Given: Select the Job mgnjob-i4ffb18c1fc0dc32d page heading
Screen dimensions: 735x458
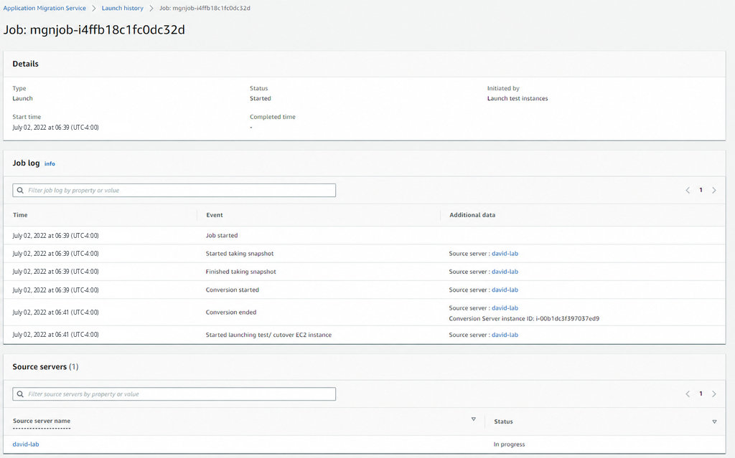Looking at the screenshot, I should coord(94,30).
